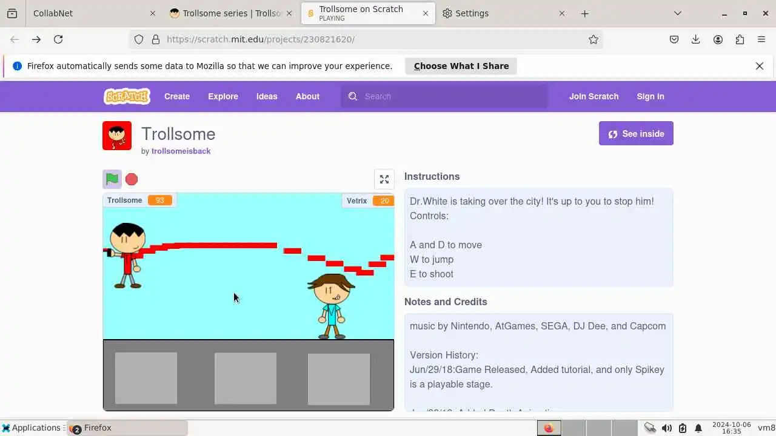Click the red stop button above the stage
776x436 pixels.
132,179
